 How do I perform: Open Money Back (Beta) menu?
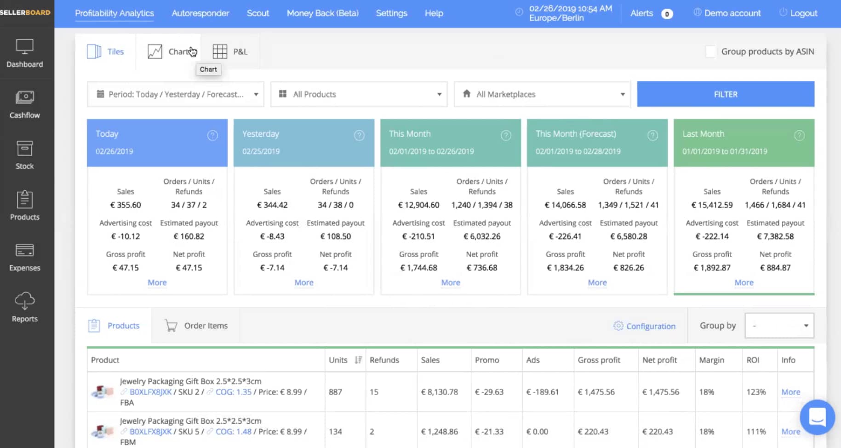coord(323,13)
